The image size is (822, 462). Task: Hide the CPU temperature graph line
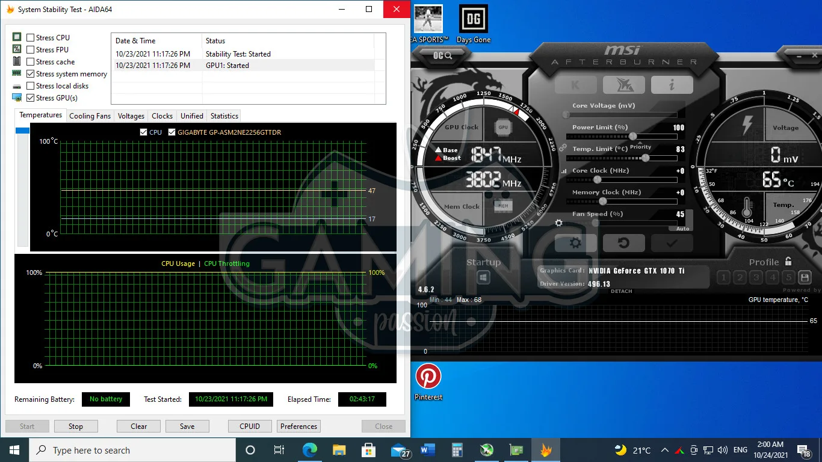[x=143, y=132]
